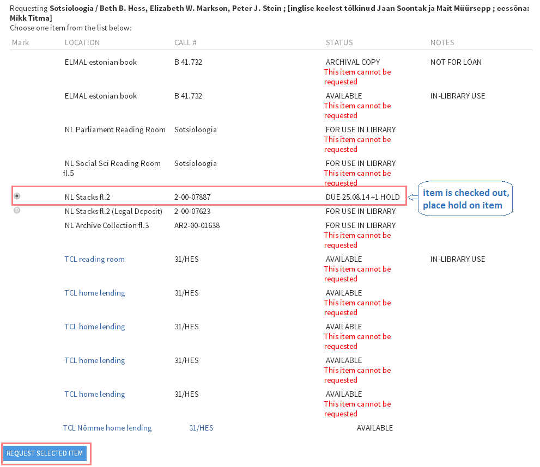This screenshot has height=467, width=540.
Task: Click the 'Choose one item from the list below' text
Action: tap(71, 28)
